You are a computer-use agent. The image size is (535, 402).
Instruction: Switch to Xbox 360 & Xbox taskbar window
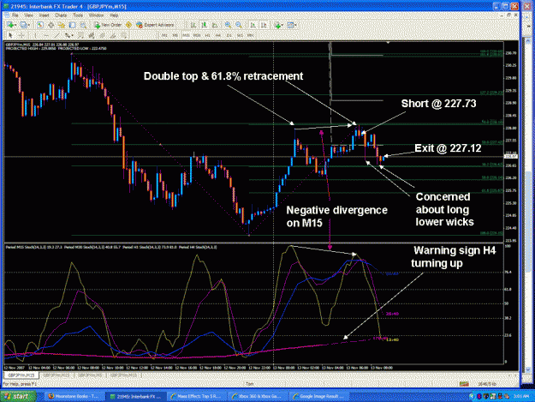258,396
